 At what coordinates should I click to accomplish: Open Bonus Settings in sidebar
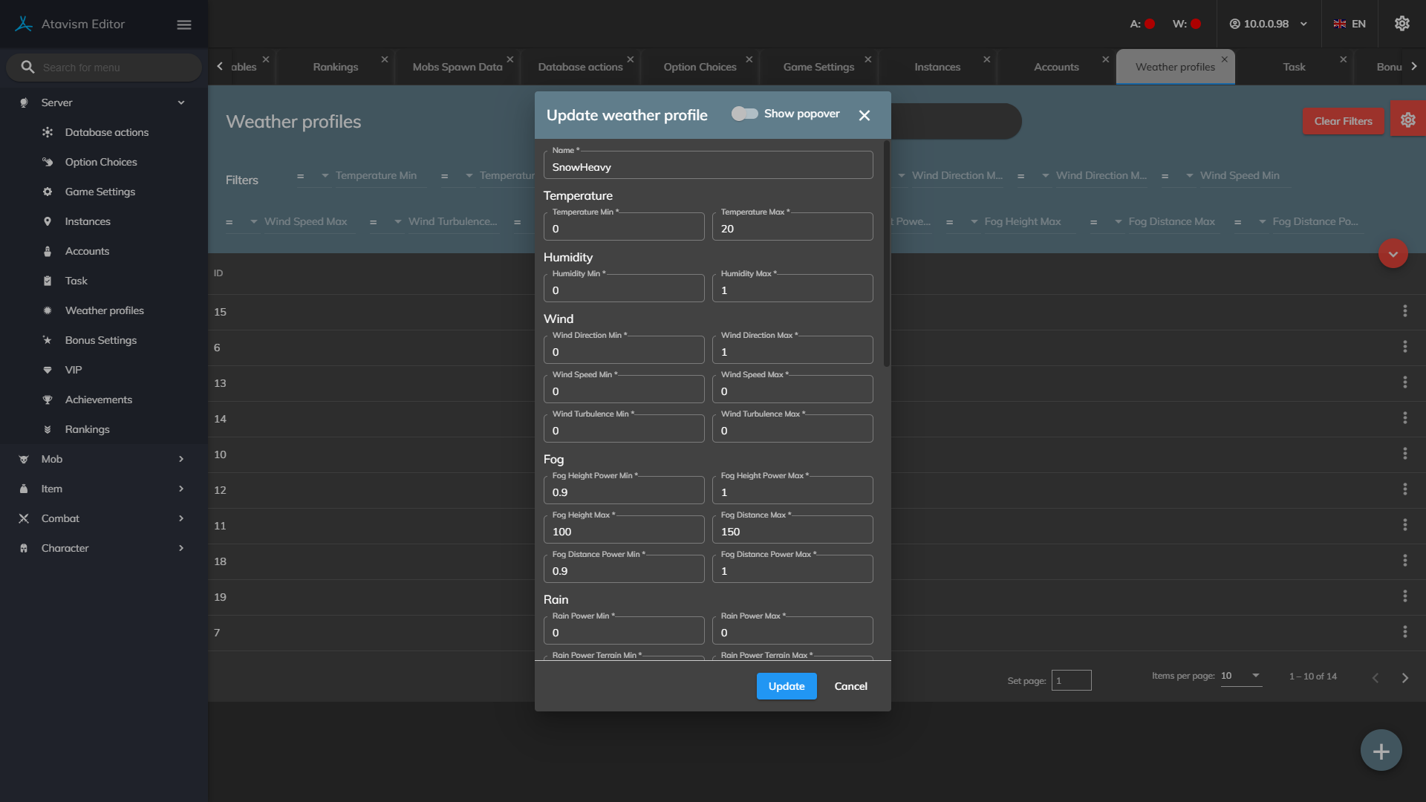point(101,340)
